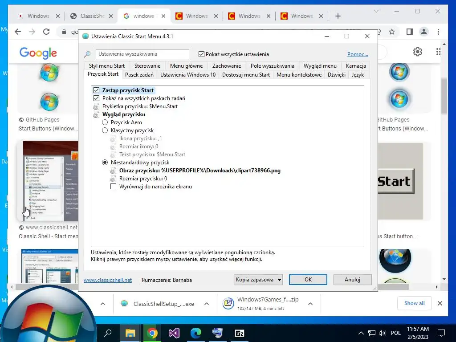The image size is (456, 342).
Task: Click gear icon beside Etykietka przycisku
Action: click(96, 107)
